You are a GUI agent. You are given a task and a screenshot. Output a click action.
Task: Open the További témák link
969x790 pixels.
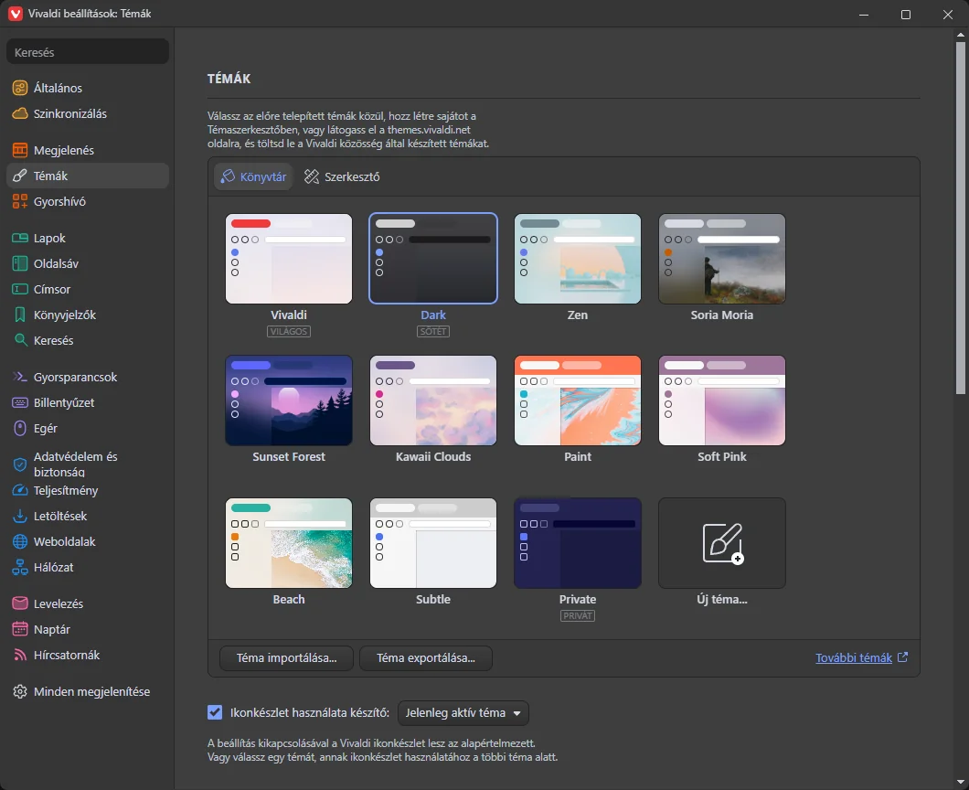coord(854,657)
